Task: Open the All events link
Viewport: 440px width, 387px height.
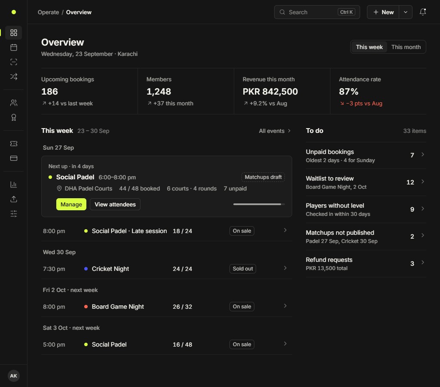Action: [275, 131]
